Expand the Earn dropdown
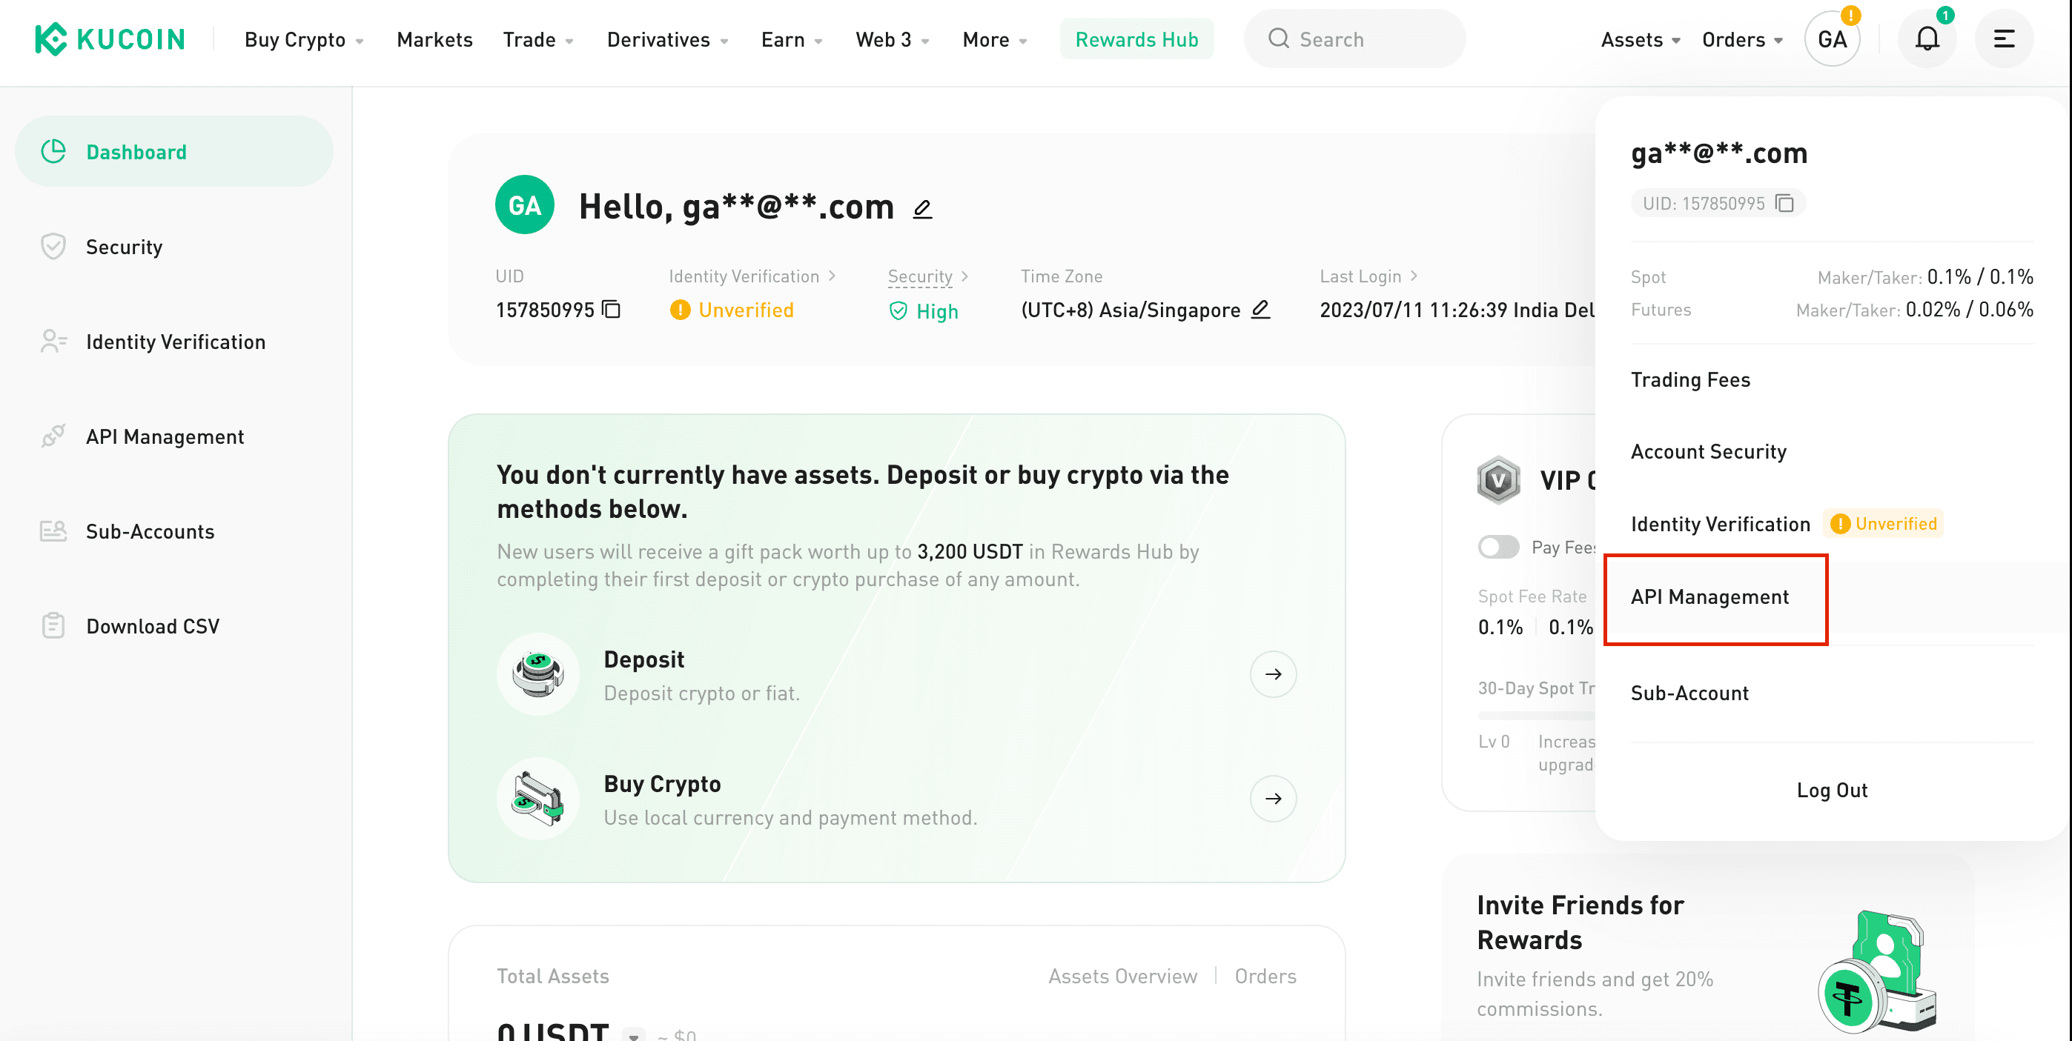The height and width of the screenshot is (1041, 2072). (x=792, y=39)
